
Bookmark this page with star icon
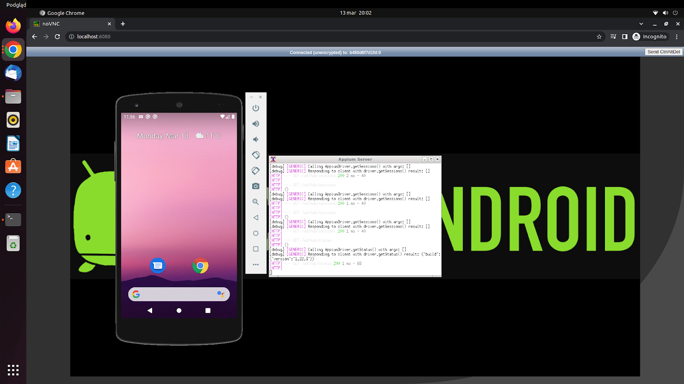pos(599,37)
